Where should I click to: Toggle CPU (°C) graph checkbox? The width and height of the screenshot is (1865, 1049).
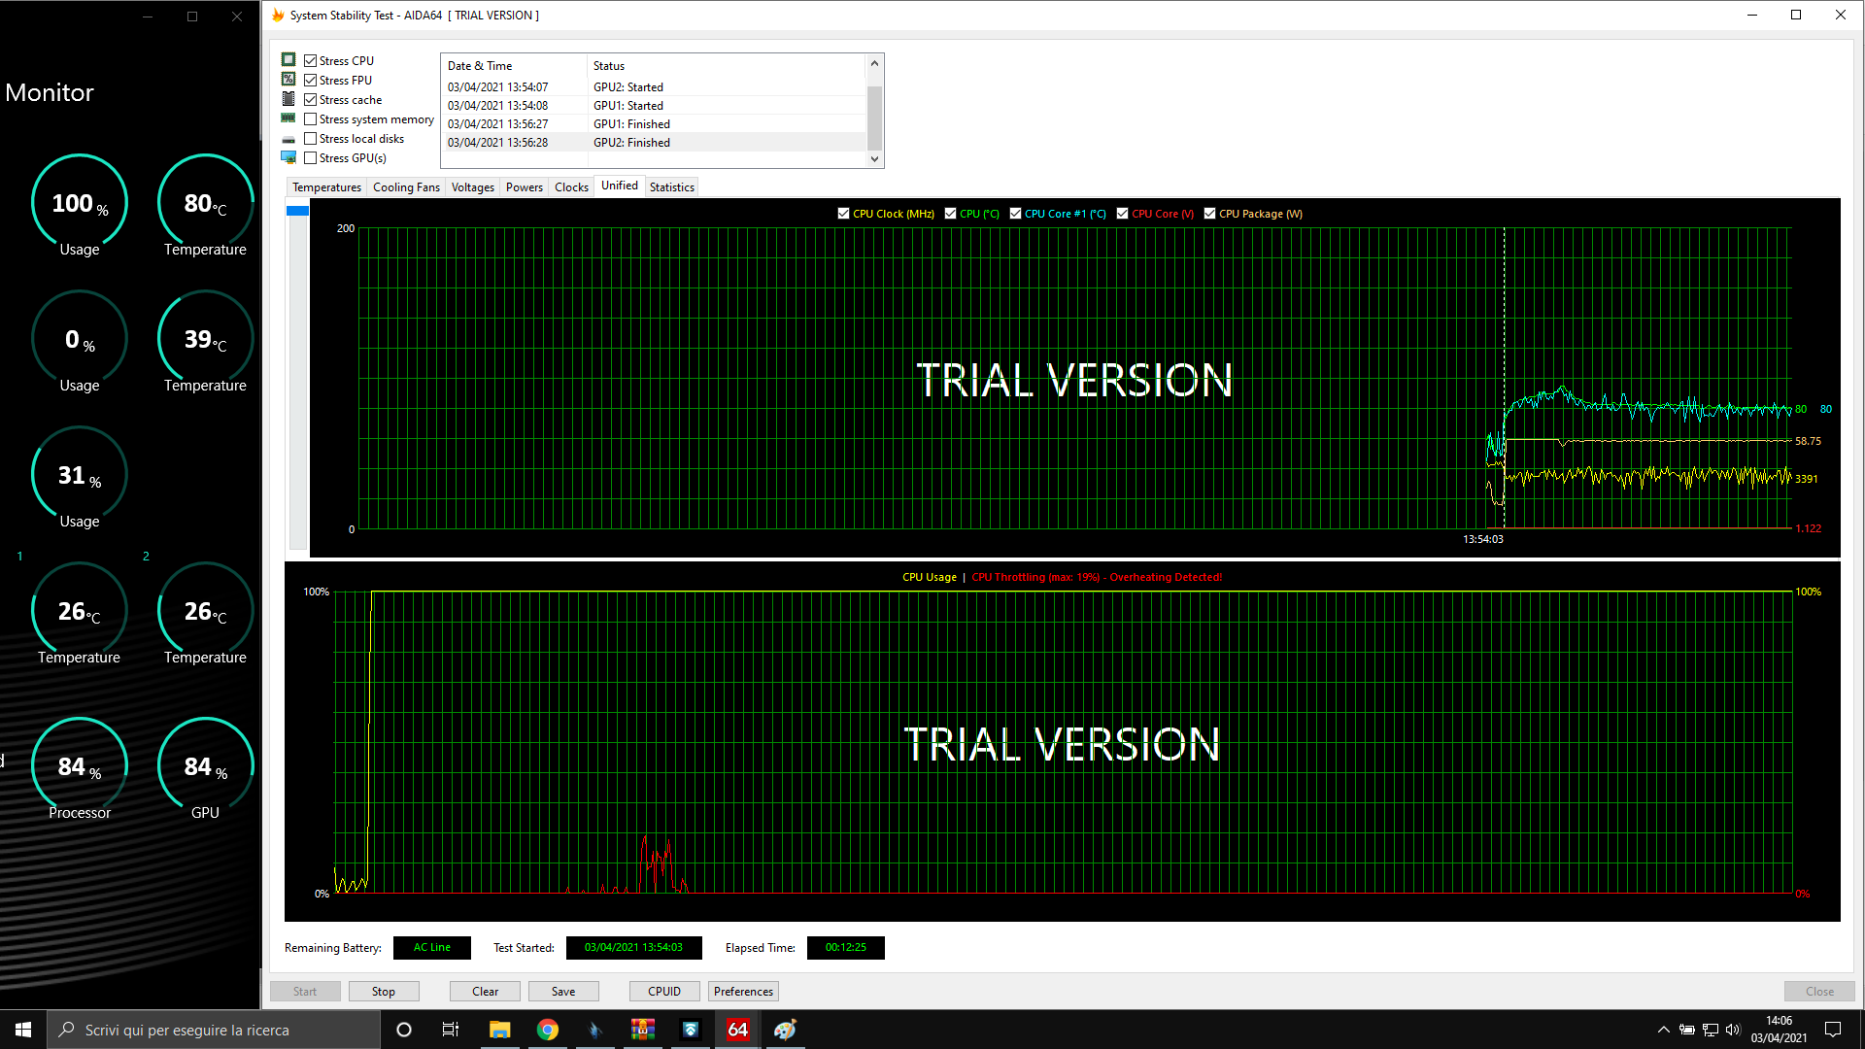(950, 214)
